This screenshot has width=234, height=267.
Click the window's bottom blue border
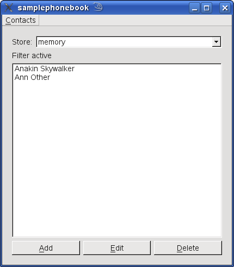(117, 266)
